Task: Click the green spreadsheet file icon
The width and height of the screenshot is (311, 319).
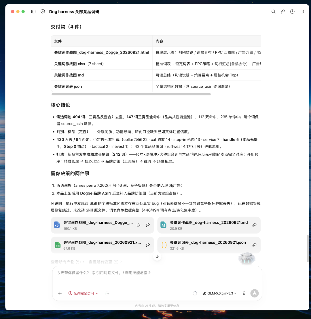Action: [58, 245]
